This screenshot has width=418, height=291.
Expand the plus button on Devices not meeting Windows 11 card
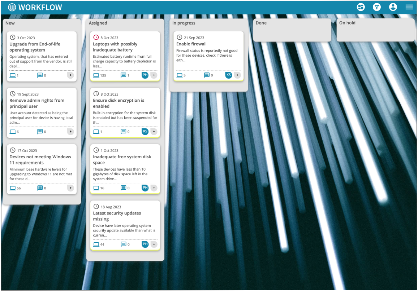pos(70,188)
